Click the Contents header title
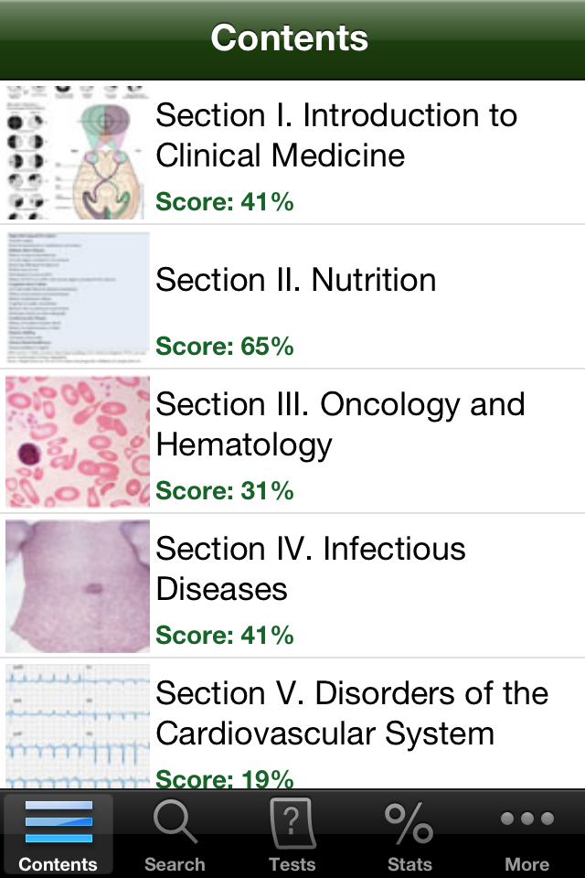This screenshot has height=878, width=585. click(290, 38)
